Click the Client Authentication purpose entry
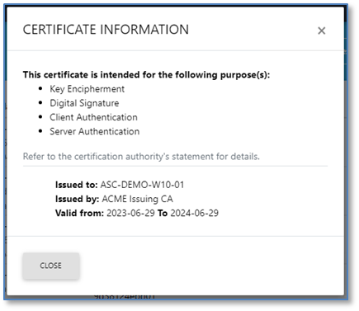The height and width of the screenshot is (311, 359). point(93,117)
